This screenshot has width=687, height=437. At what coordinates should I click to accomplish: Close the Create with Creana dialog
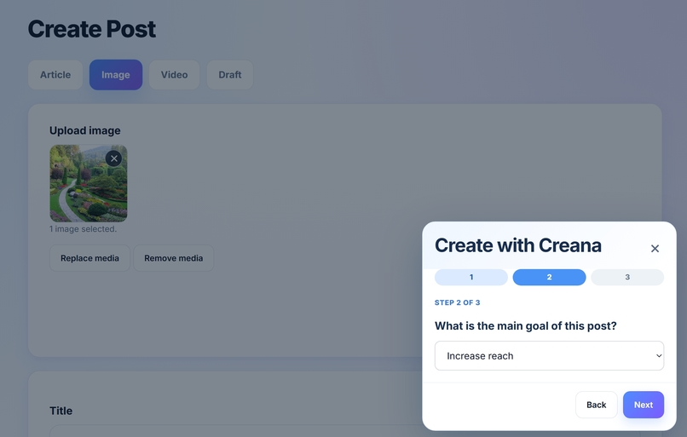pos(655,248)
